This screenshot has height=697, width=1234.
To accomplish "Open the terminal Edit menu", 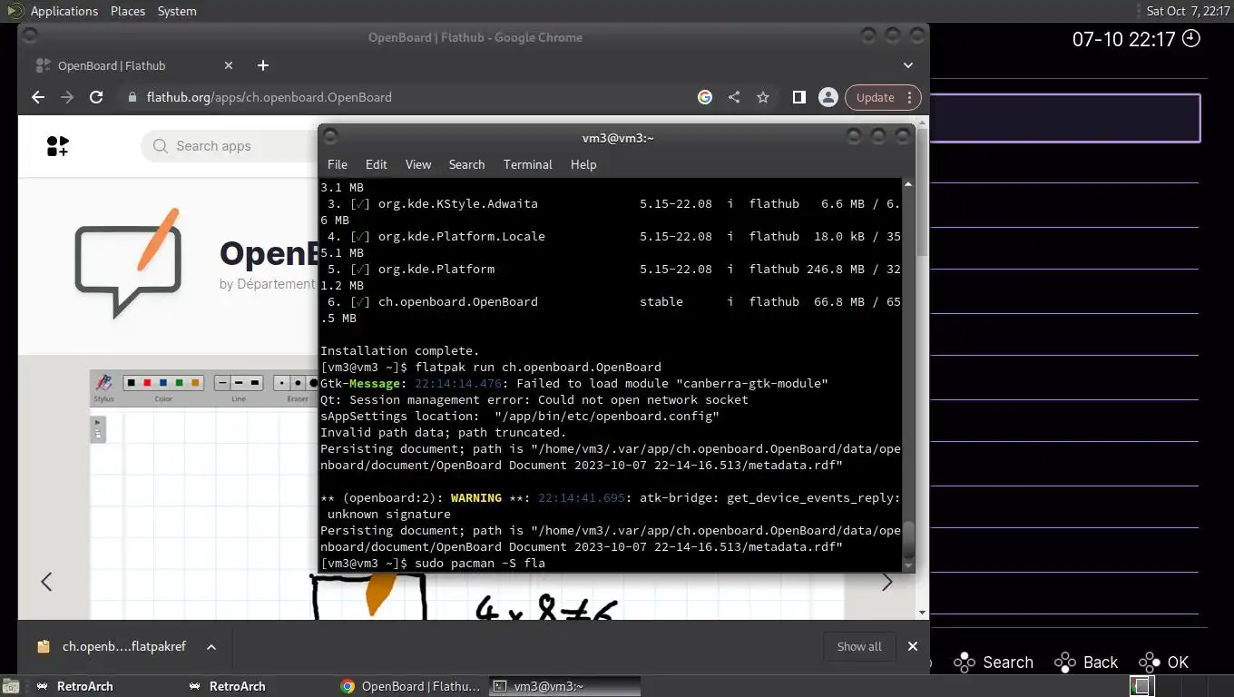I will point(376,164).
